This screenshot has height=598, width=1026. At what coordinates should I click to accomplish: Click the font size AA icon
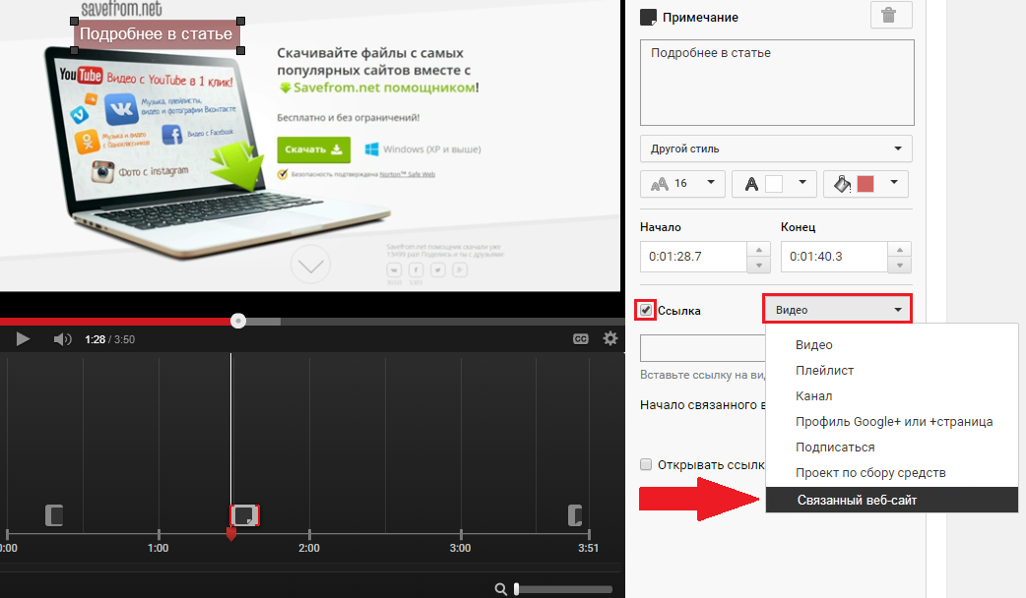pyautogui.click(x=660, y=184)
